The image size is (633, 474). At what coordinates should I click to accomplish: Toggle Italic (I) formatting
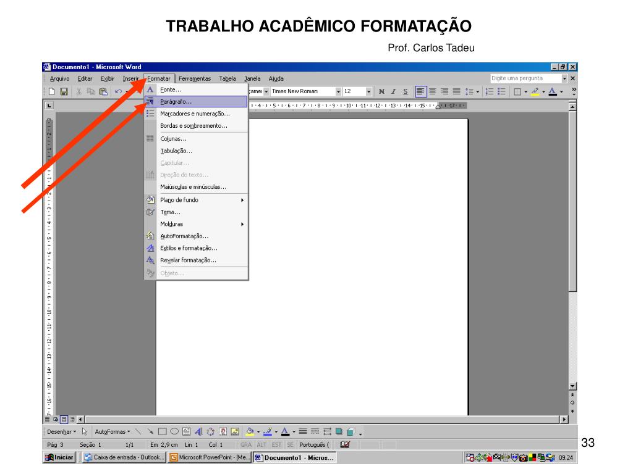(393, 91)
